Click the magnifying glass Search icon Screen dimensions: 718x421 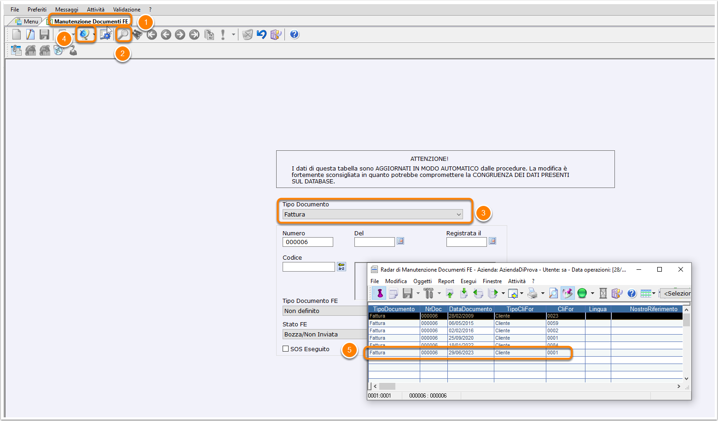point(123,34)
